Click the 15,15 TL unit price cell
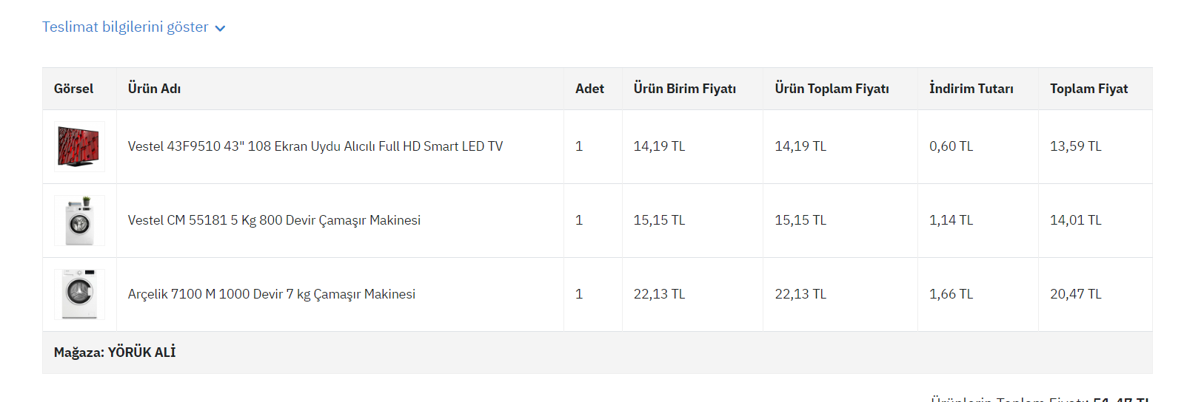 [659, 220]
